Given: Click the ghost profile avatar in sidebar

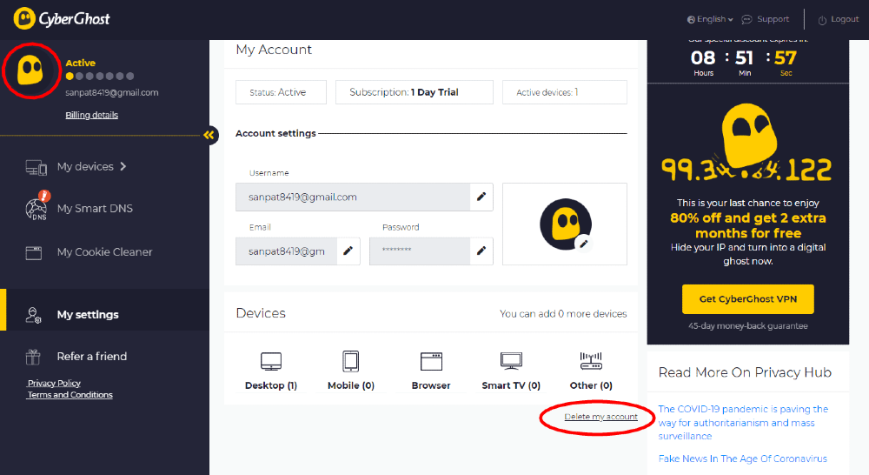Looking at the screenshot, I should [x=30, y=71].
